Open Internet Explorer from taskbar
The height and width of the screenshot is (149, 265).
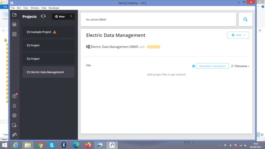(15, 145)
